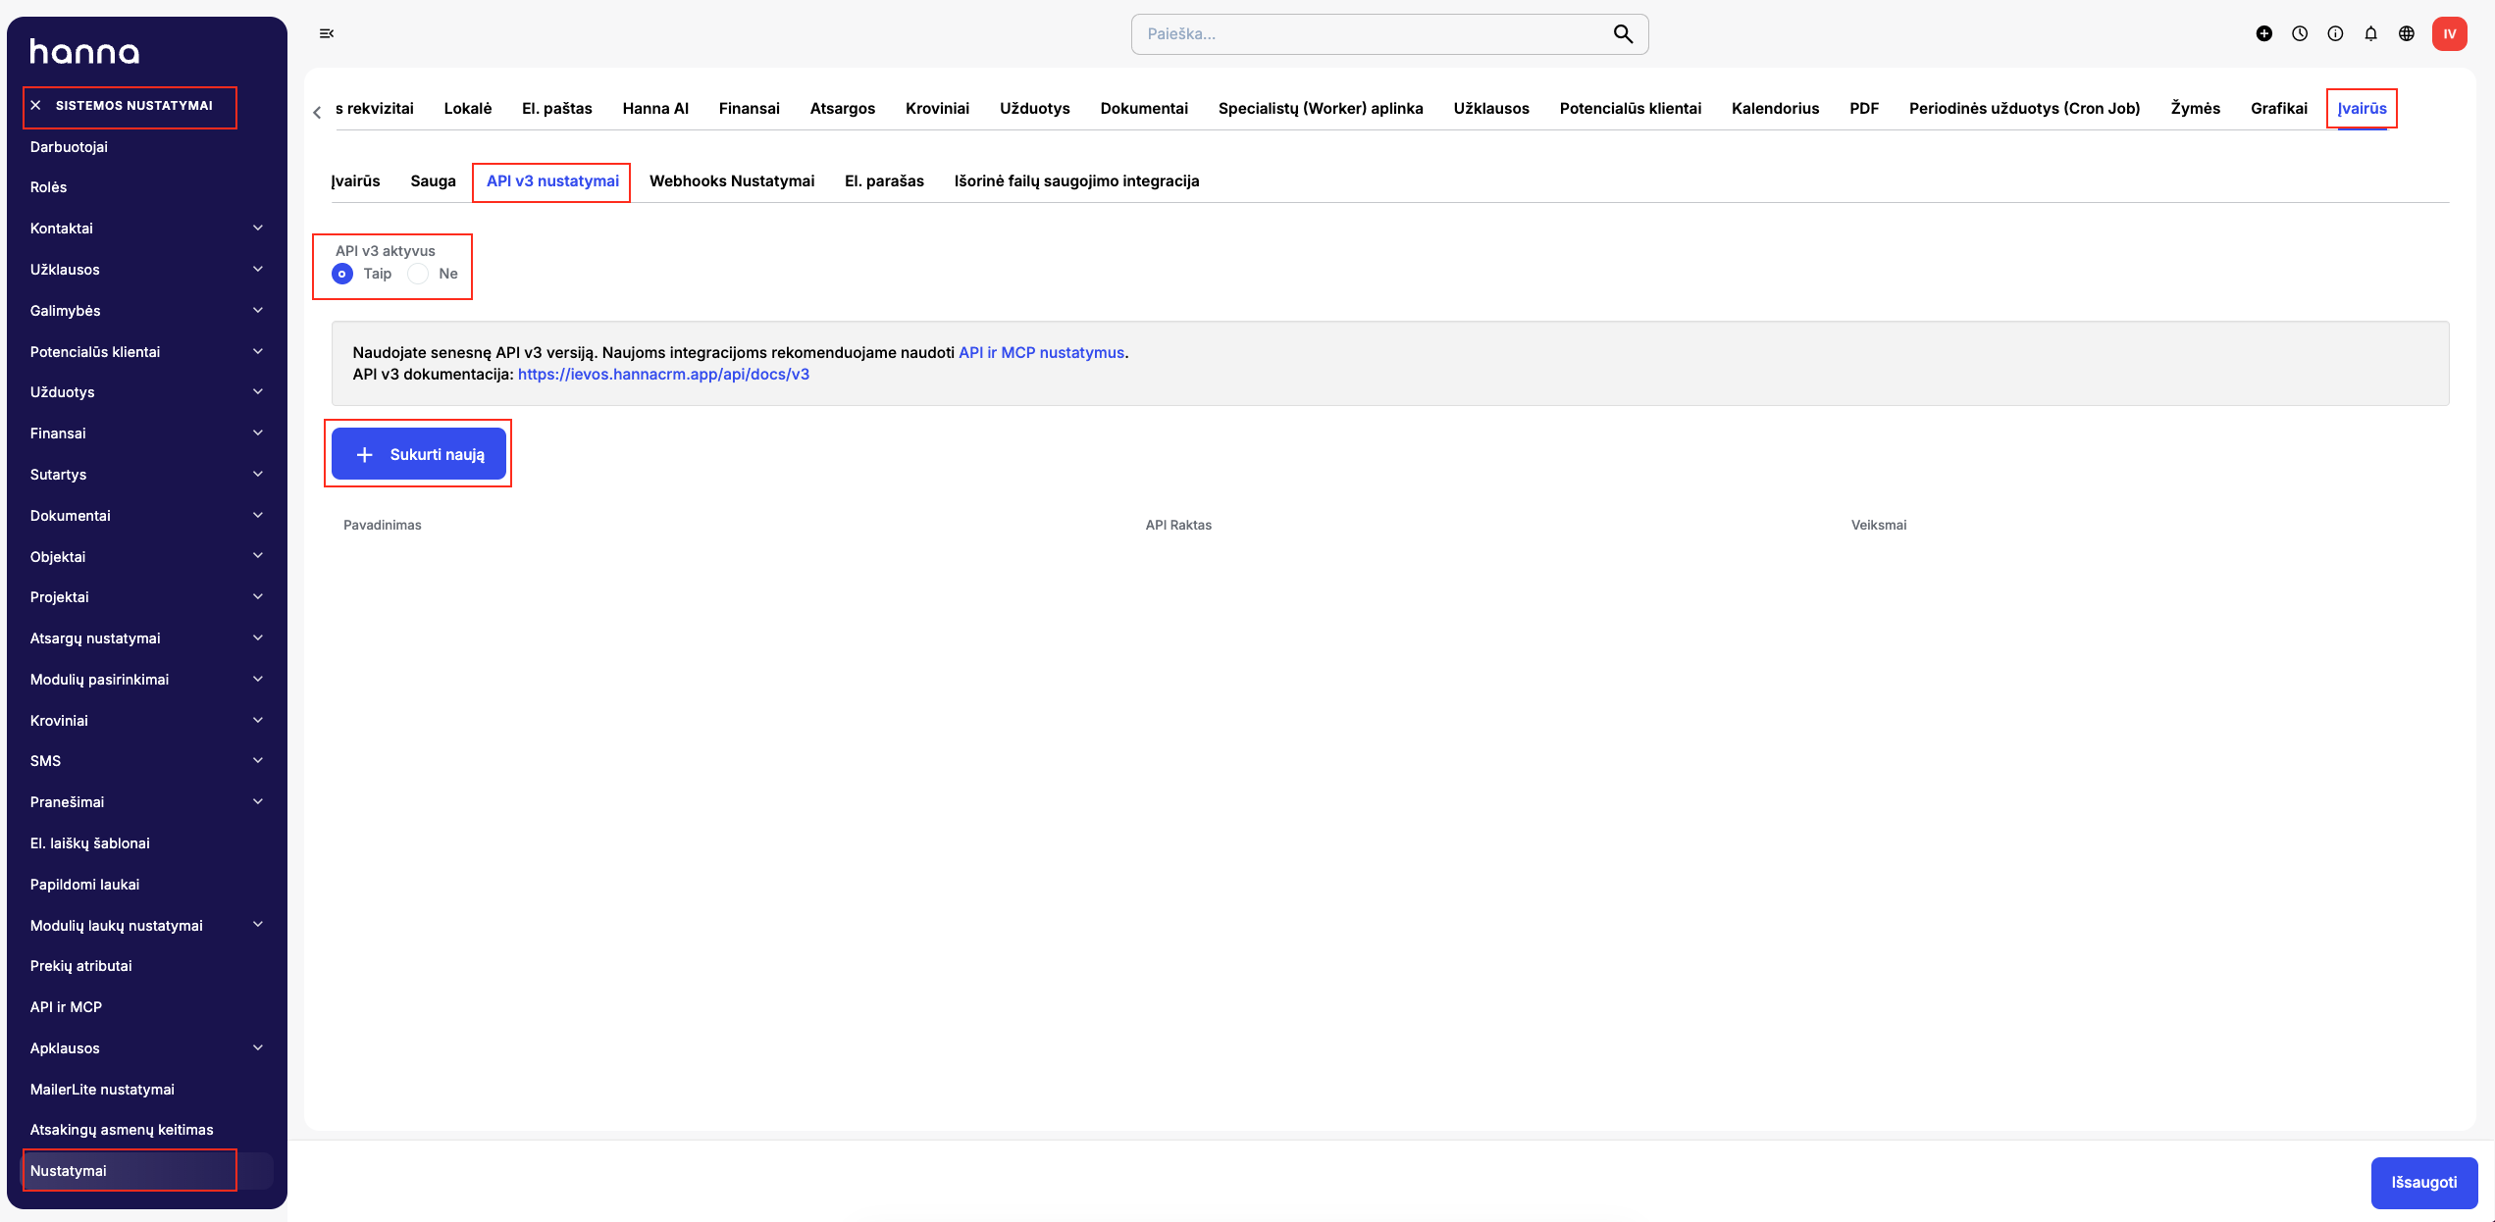Open the clock history icon

(2300, 33)
